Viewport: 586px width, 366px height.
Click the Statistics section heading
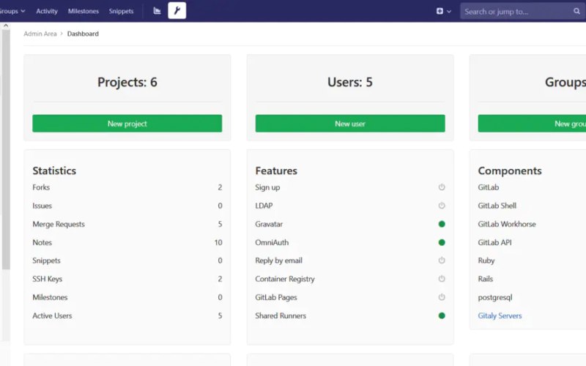click(x=54, y=171)
